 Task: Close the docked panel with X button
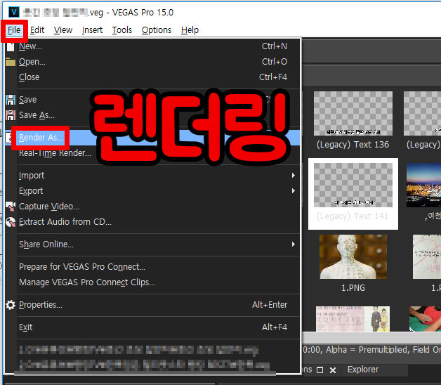click(333, 370)
